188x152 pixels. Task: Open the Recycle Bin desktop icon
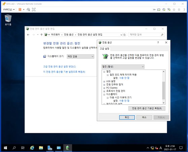pyautogui.click(x=8, y=20)
